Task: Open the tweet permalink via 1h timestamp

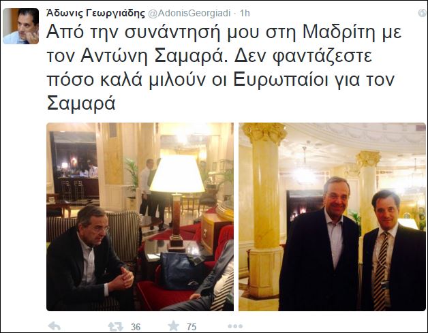Action: click(245, 13)
